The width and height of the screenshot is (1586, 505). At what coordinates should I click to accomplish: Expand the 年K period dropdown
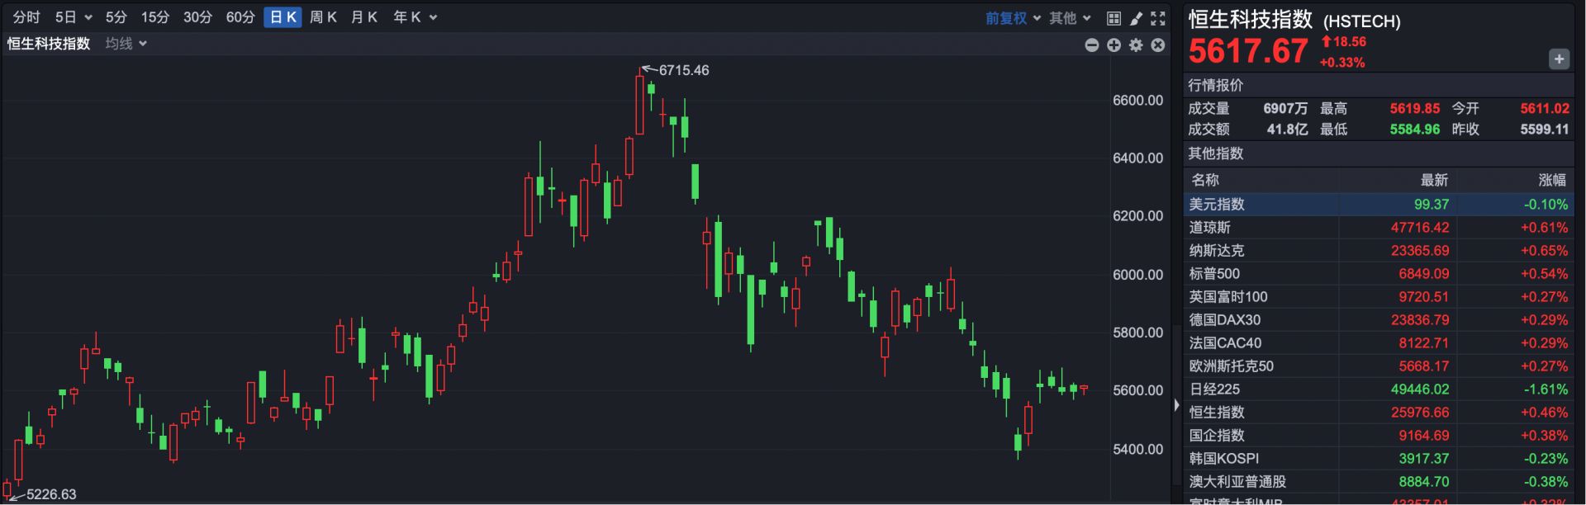415,17
